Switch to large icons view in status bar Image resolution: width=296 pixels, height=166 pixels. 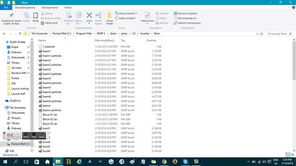[x=293, y=155]
